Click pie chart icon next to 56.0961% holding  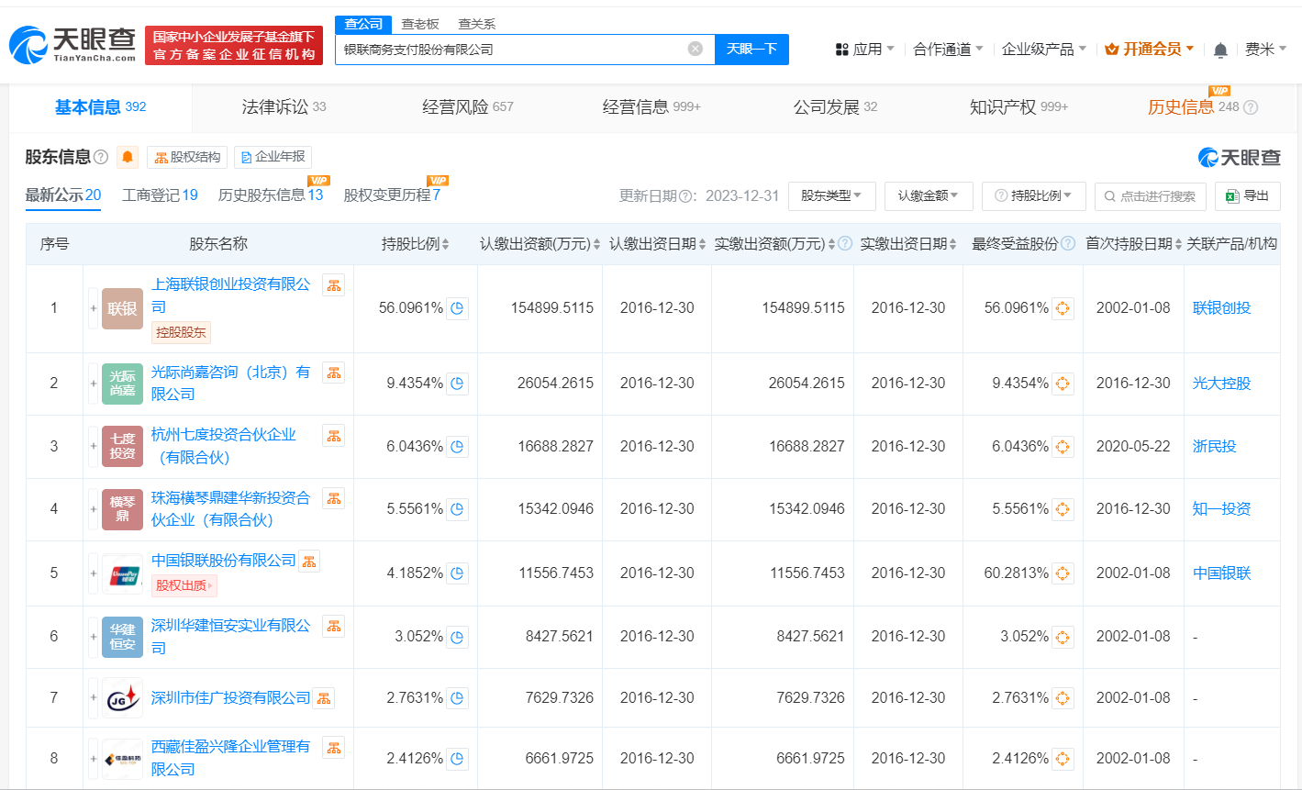click(x=455, y=308)
